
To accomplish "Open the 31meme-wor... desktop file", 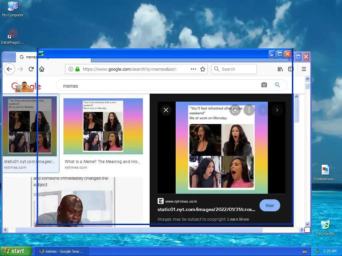I will point(325,173).
